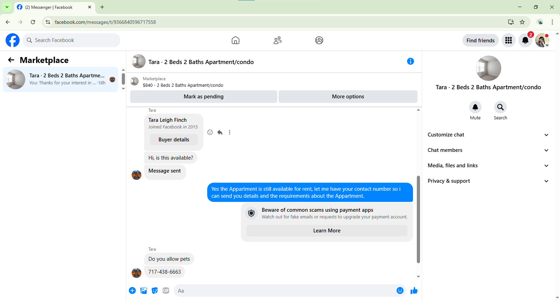Image resolution: width=560 pixels, height=301 pixels.
Task: Choose a GIF icon
Action: [x=166, y=290]
